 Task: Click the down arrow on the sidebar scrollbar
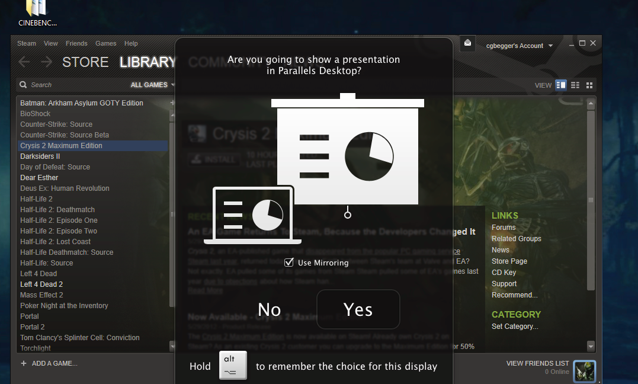point(172,346)
